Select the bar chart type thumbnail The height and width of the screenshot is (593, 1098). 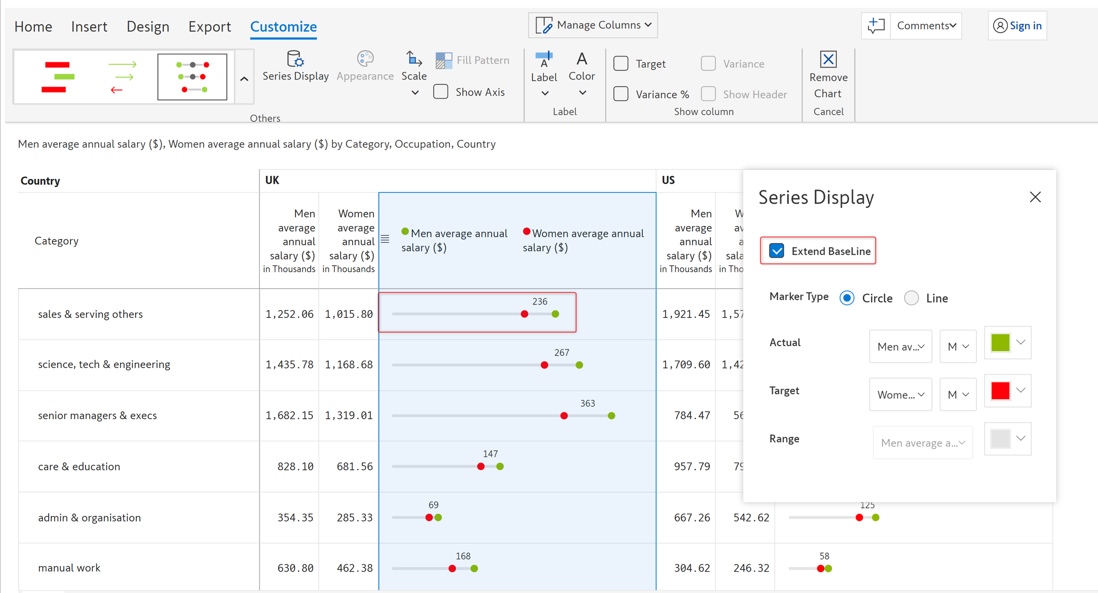[x=58, y=77]
